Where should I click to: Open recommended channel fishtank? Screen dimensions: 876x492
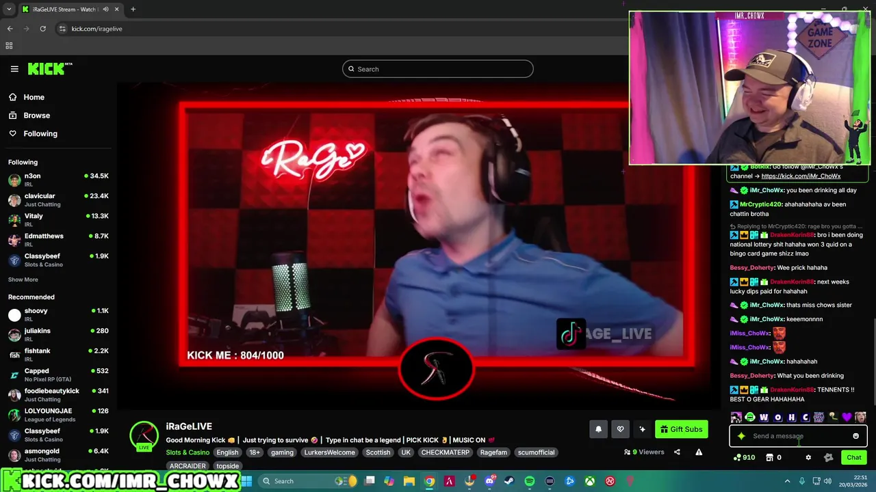(58, 355)
